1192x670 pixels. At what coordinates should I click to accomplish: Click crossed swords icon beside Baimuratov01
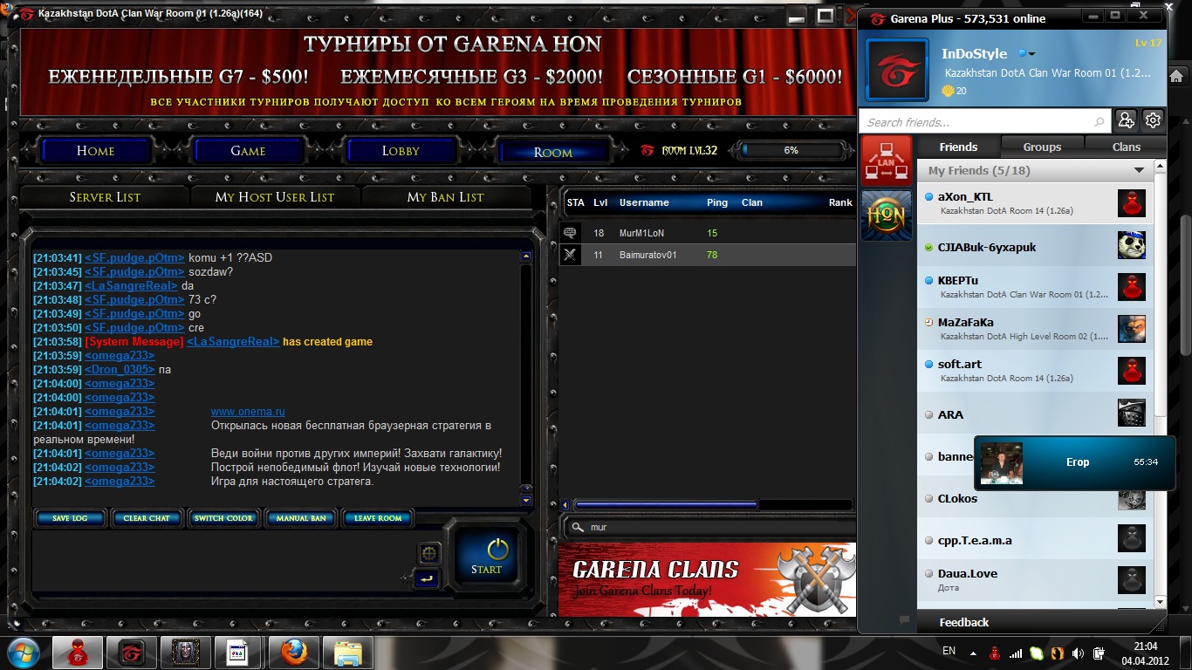click(x=571, y=255)
